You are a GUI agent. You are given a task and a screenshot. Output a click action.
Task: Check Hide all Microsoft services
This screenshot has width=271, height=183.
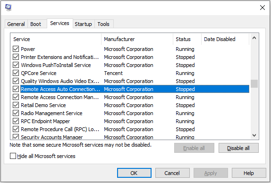pos(13,156)
